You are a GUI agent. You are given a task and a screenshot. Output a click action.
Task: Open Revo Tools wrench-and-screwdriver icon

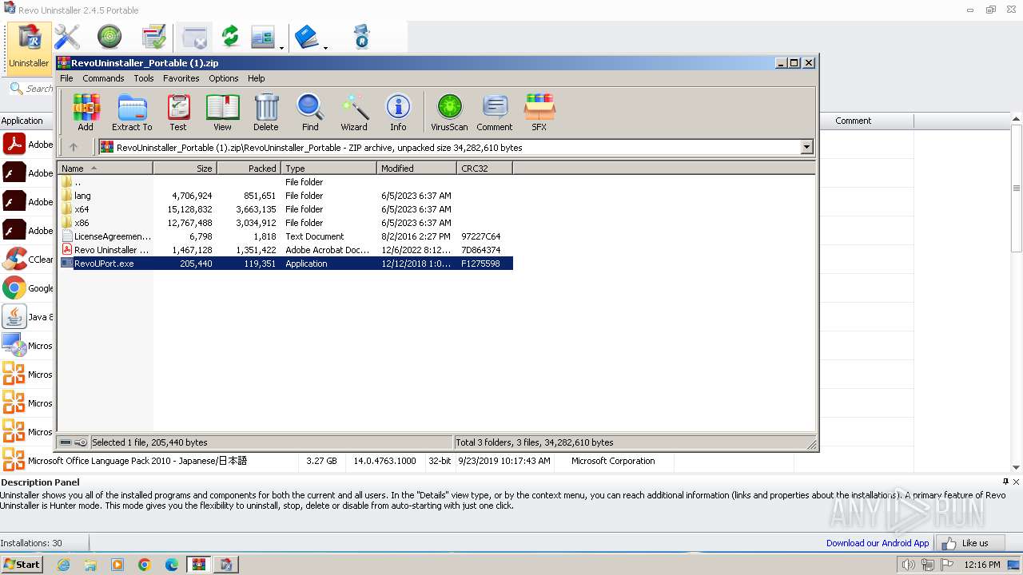67,37
